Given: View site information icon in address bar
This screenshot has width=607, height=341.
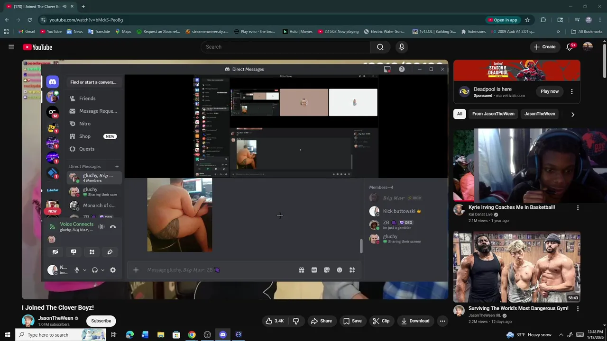Looking at the screenshot, I should pos(43,20).
